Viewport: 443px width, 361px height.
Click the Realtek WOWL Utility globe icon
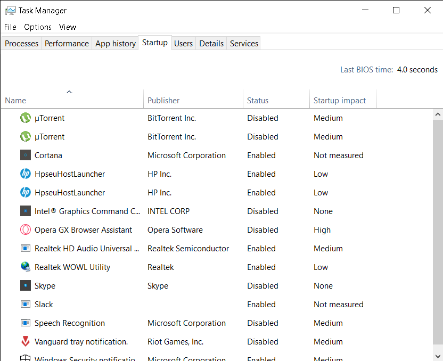pyautogui.click(x=26, y=267)
